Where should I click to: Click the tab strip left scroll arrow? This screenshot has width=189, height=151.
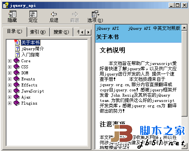82,32
